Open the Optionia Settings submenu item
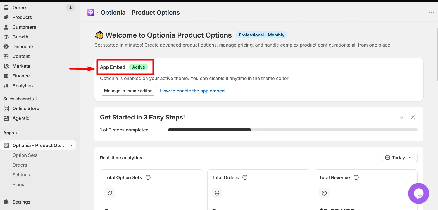Image resolution: width=438 pixels, height=210 pixels. click(x=21, y=175)
